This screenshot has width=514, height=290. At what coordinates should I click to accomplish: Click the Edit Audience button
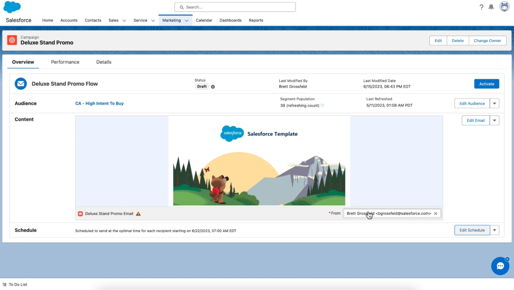click(472, 104)
